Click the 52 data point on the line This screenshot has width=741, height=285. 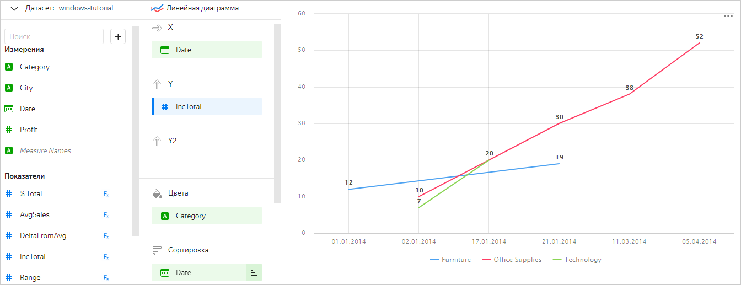pos(699,43)
